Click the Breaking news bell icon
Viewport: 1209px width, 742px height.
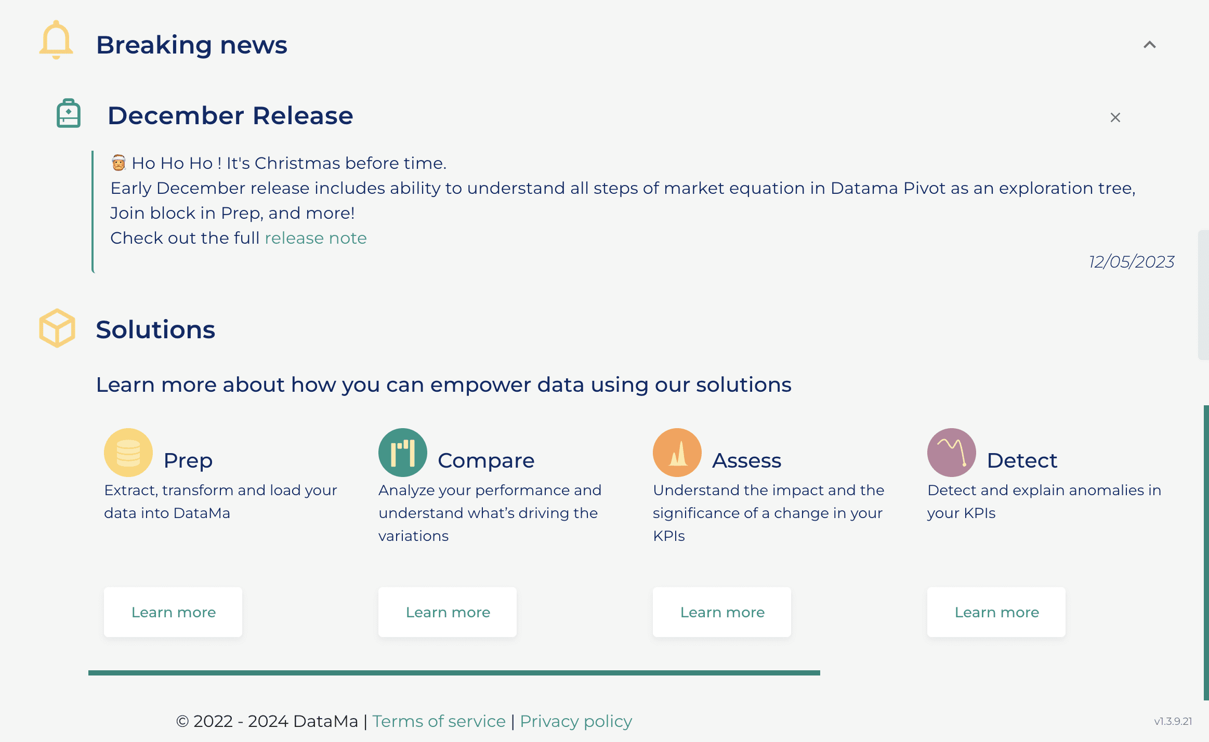pyautogui.click(x=56, y=40)
